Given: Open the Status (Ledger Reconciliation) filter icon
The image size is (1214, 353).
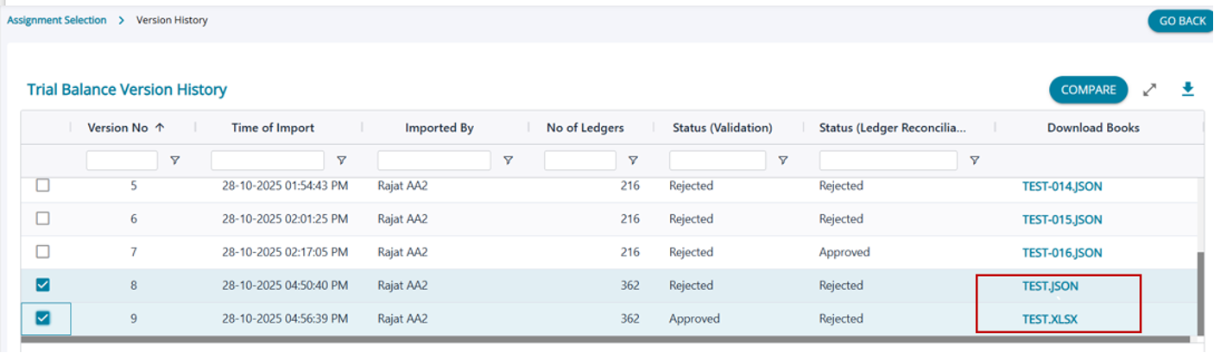Looking at the screenshot, I should click(x=975, y=161).
